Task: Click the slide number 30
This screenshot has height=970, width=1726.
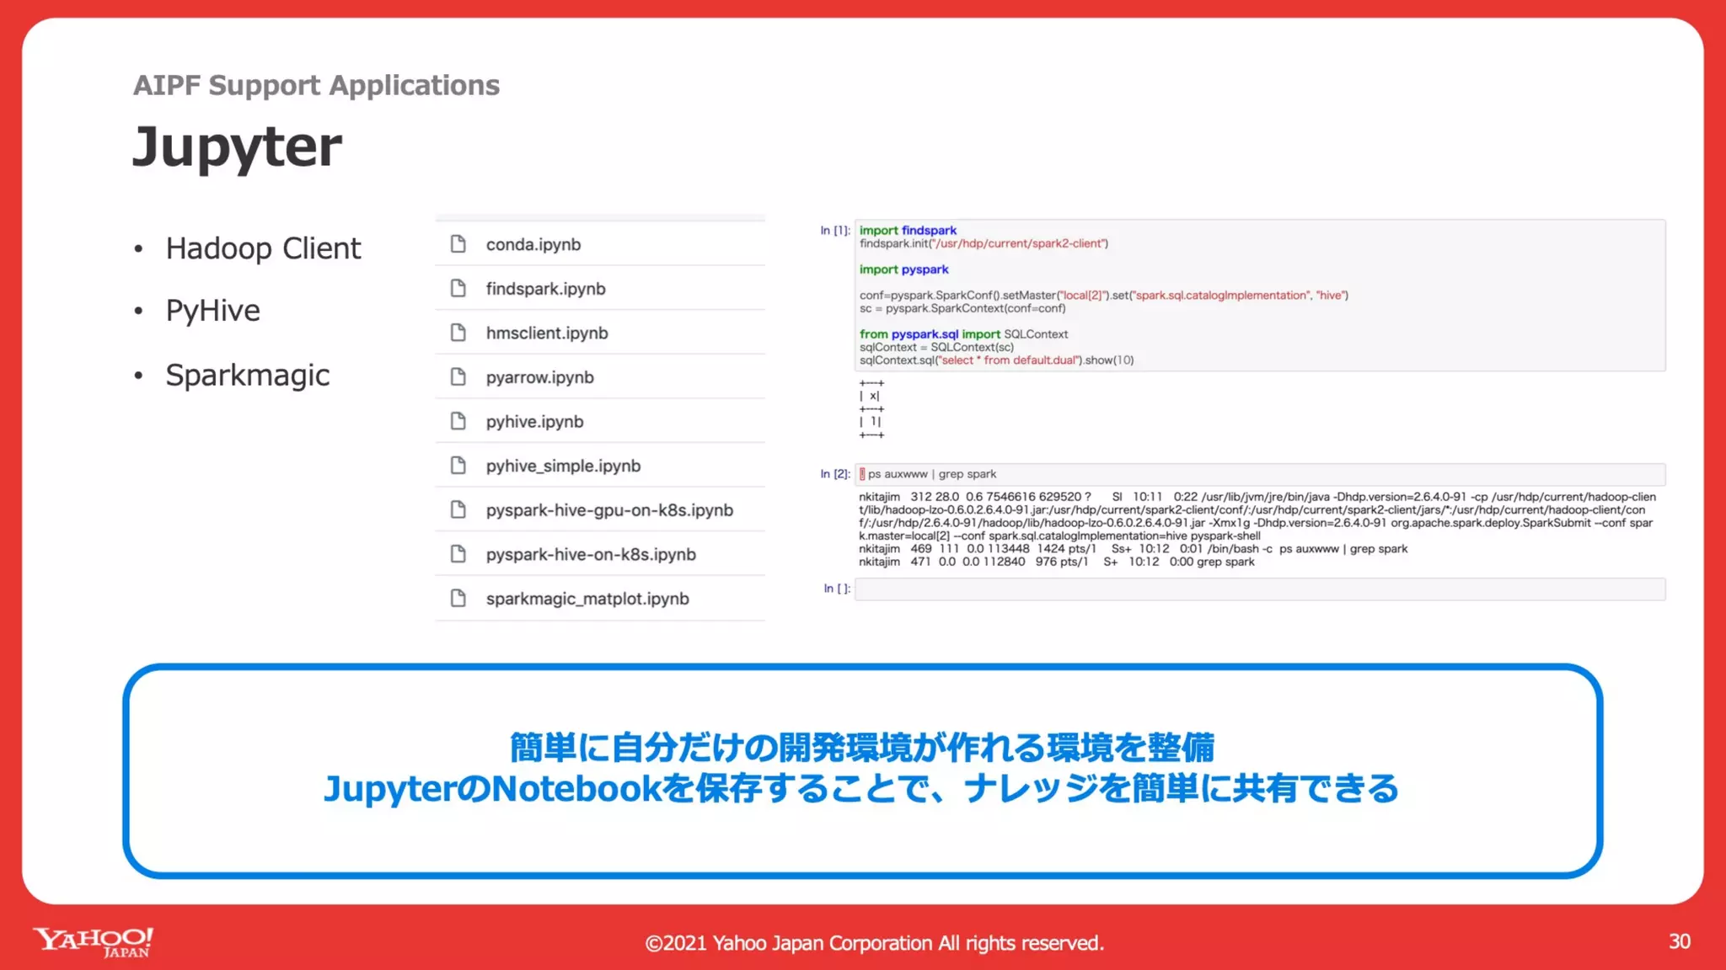Action: click(x=1679, y=941)
